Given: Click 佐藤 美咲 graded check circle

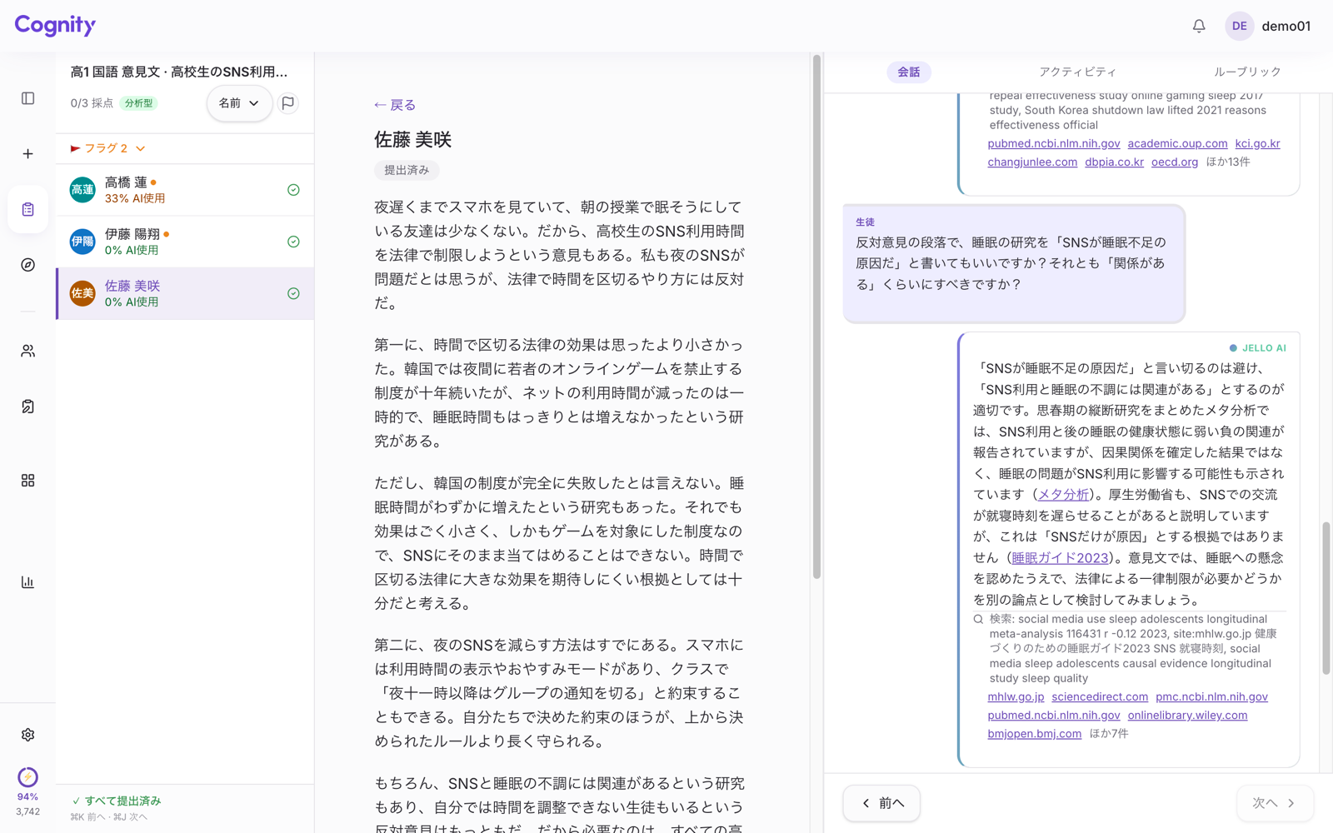Looking at the screenshot, I should (x=293, y=293).
